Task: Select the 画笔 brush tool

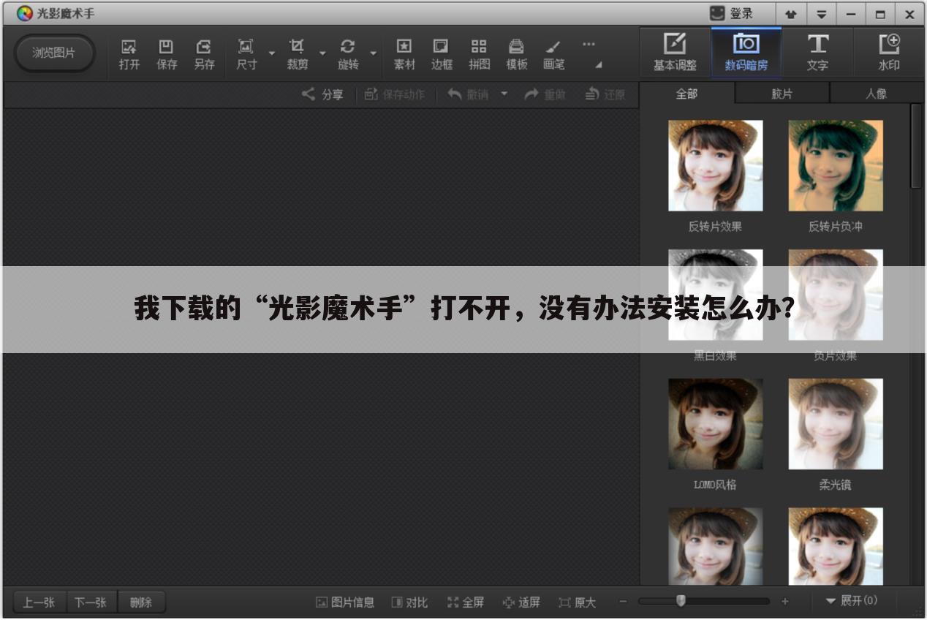Action: pos(553,54)
